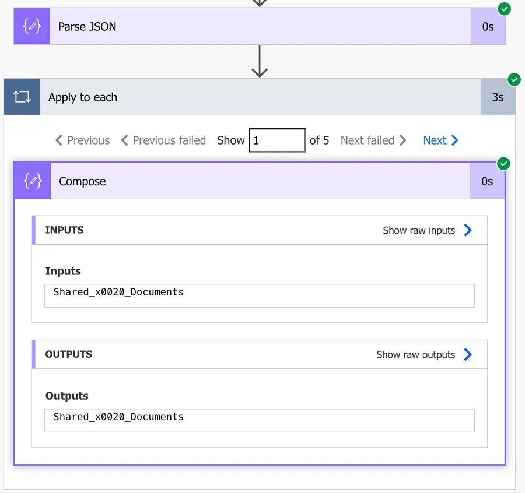Jump to Previous failed iteration
525x493 pixels.
point(163,140)
